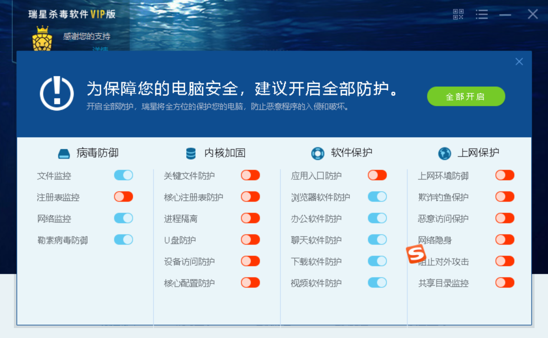Click the exclamation warning icon
548x338 pixels.
tap(57, 93)
